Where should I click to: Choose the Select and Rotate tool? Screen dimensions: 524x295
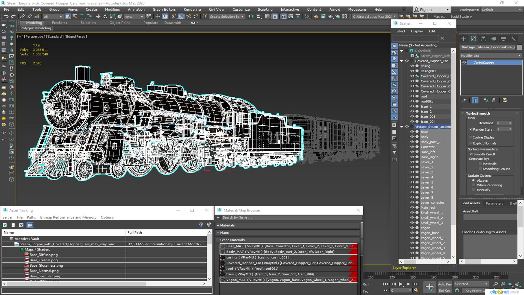[x=105, y=17]
